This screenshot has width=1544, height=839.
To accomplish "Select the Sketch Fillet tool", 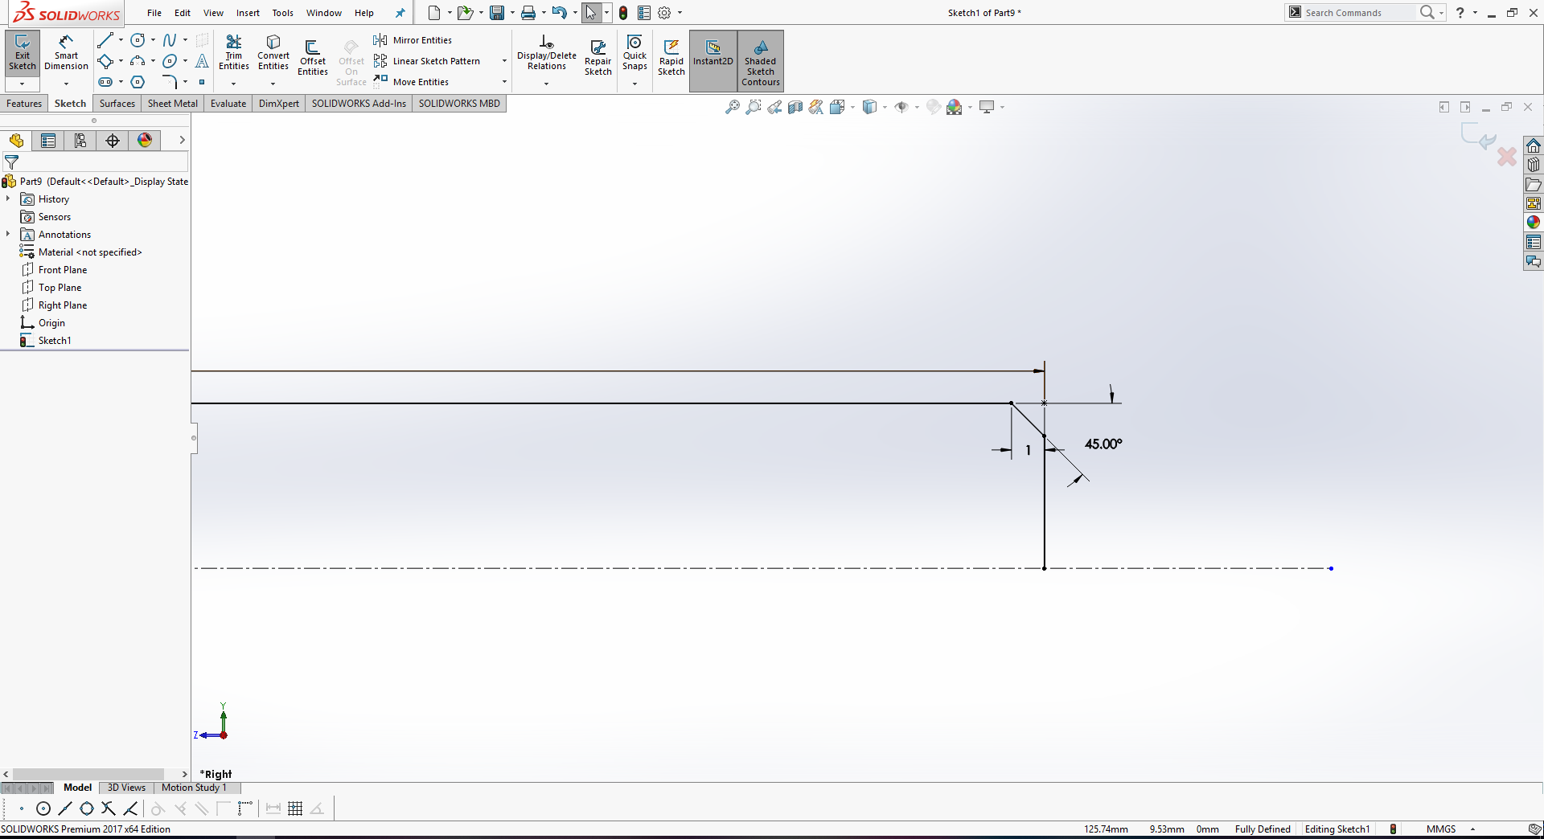I will pyautogui.click(x=170, y=82).
